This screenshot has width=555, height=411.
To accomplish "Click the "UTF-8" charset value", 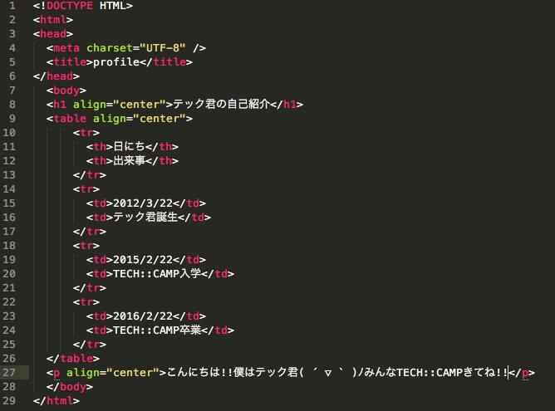I will (163, 48).
